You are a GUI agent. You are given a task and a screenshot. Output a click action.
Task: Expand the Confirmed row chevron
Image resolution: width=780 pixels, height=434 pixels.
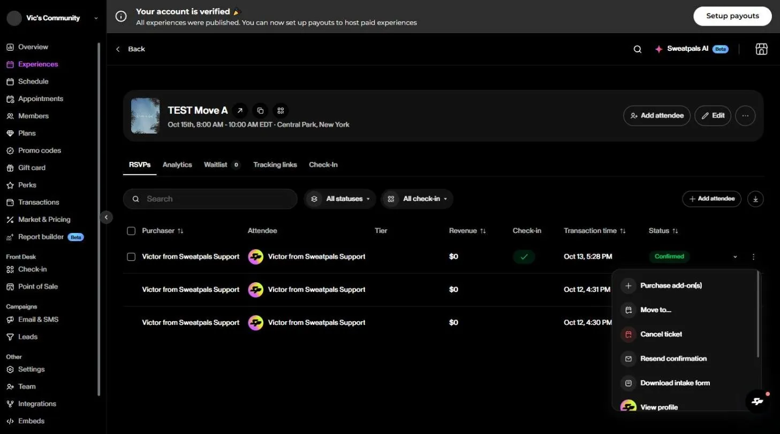tap(735, 257)
